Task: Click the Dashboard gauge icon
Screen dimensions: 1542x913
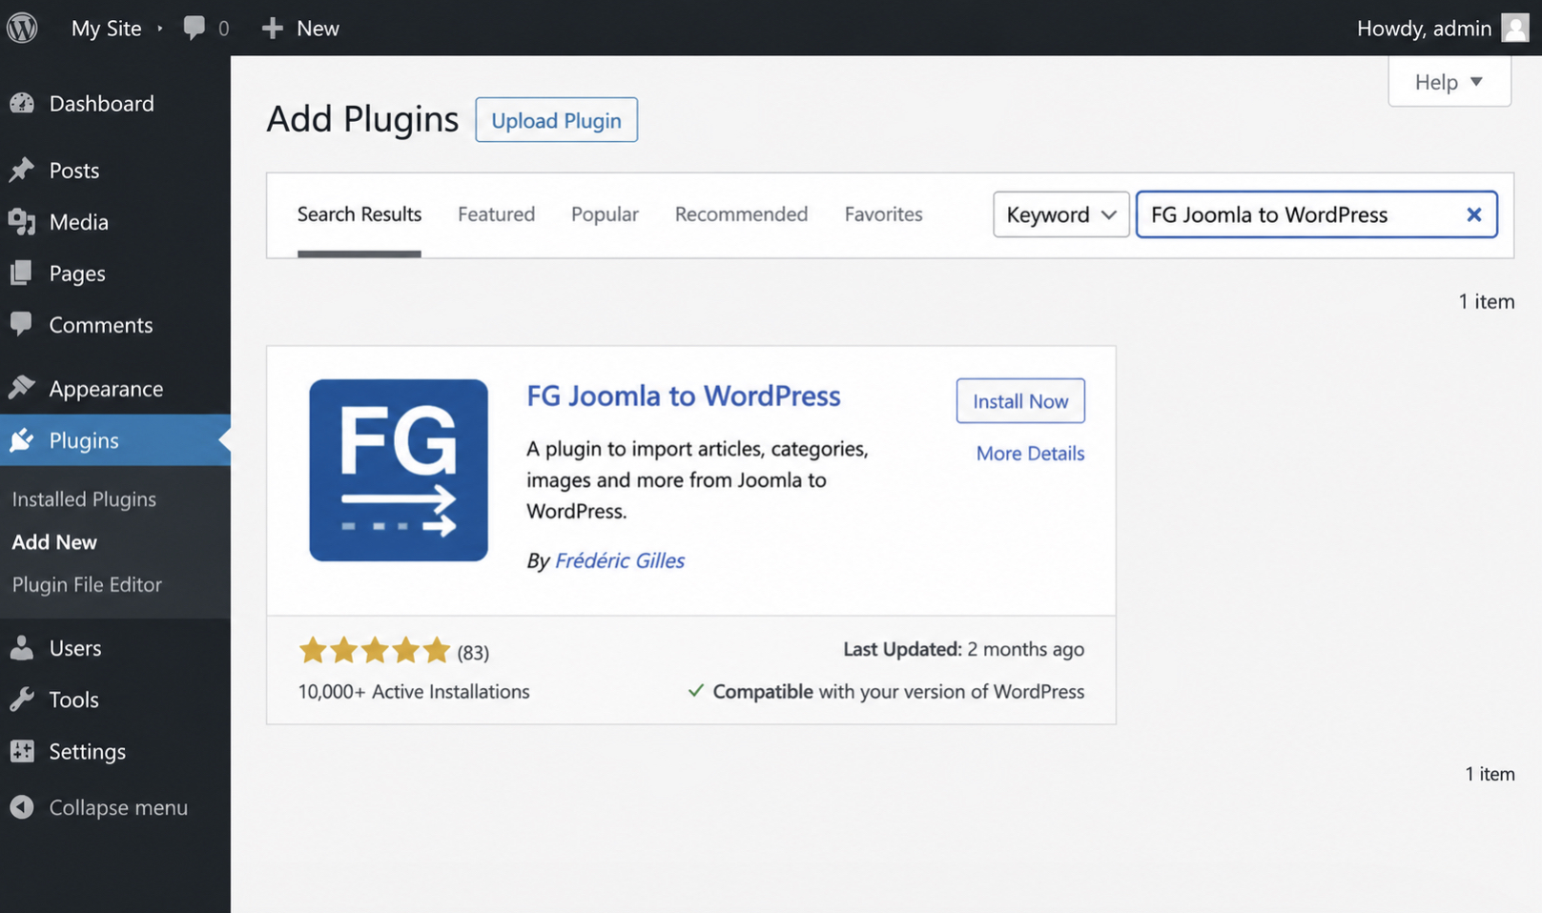Action: tap(22, 103)
